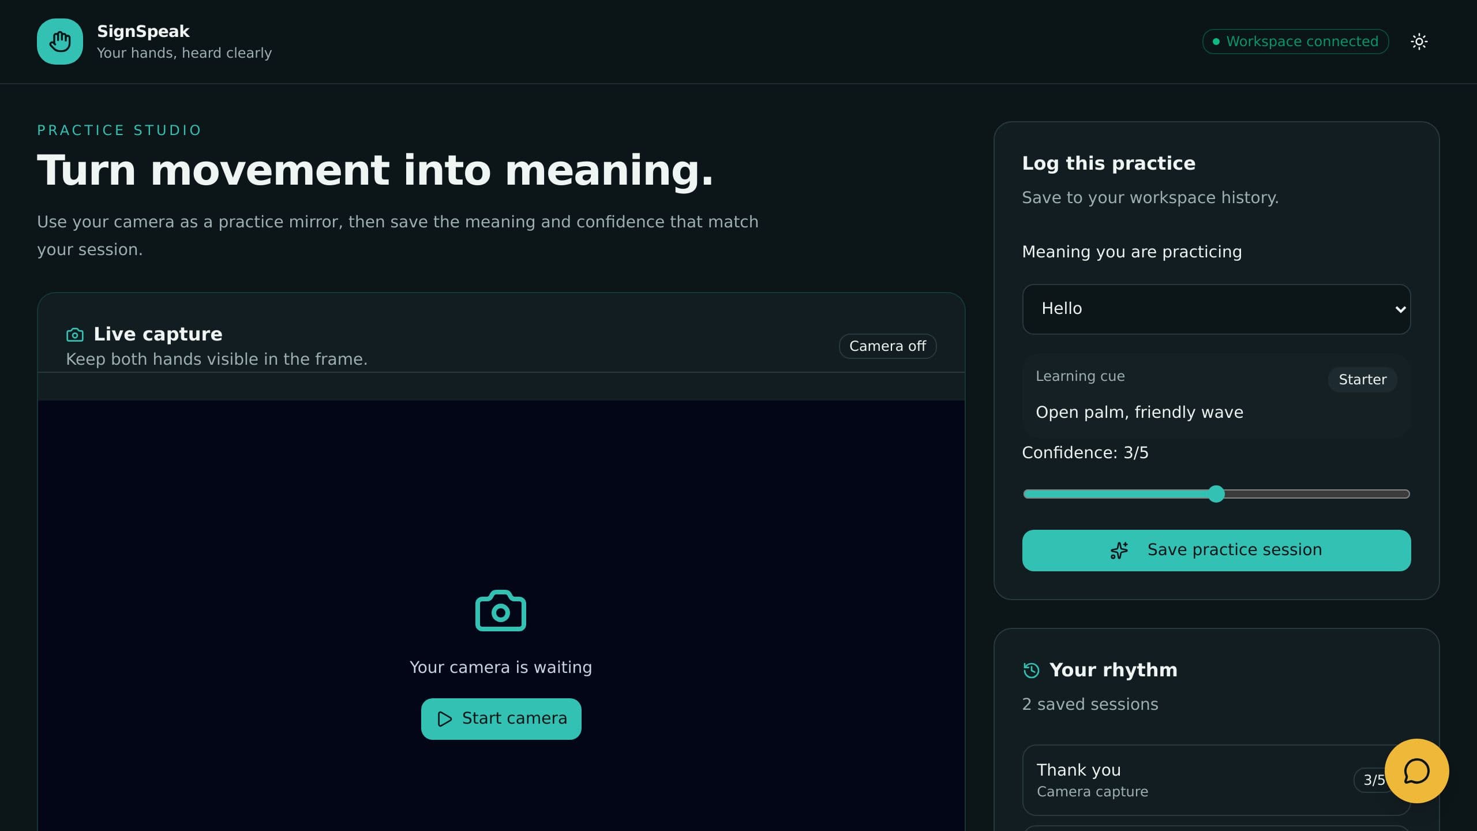Click the Your camera is waiting message
The height and width of the screenshot is (831, 1477).
pyautogui.click(x=501, y=667)
